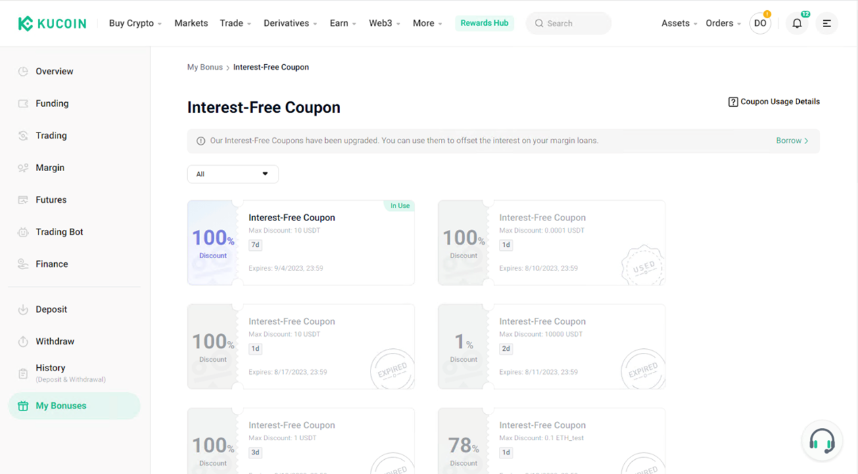The image size is (858, 474).
Task: Click the Futures sidebar icon
Action: tap(23, 200)
